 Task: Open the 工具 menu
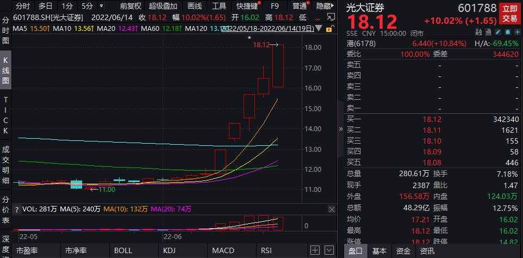tap(219, 6)
